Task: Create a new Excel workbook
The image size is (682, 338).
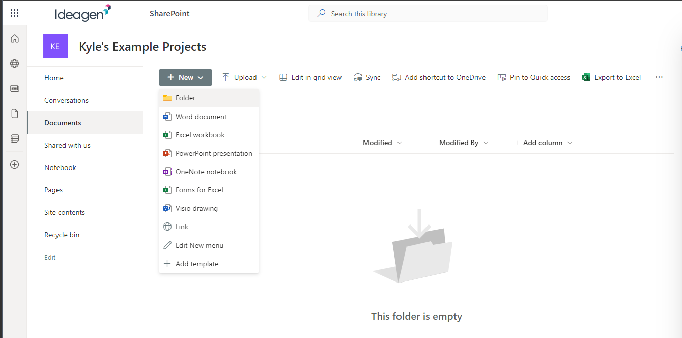Action: [200, 135]
